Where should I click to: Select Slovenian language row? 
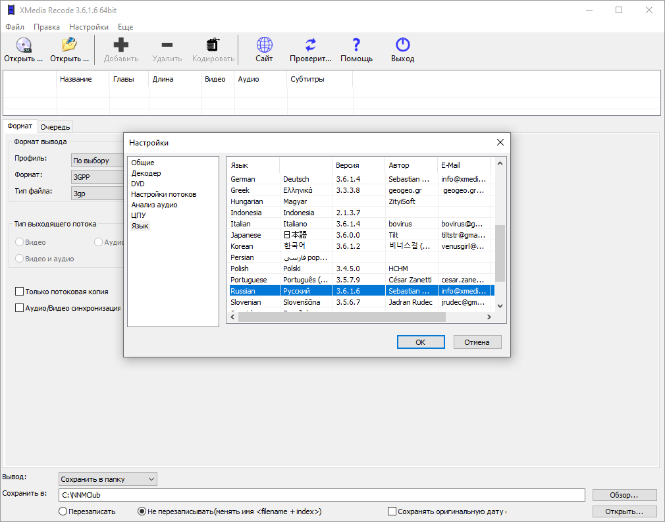[x=361, y=302]
